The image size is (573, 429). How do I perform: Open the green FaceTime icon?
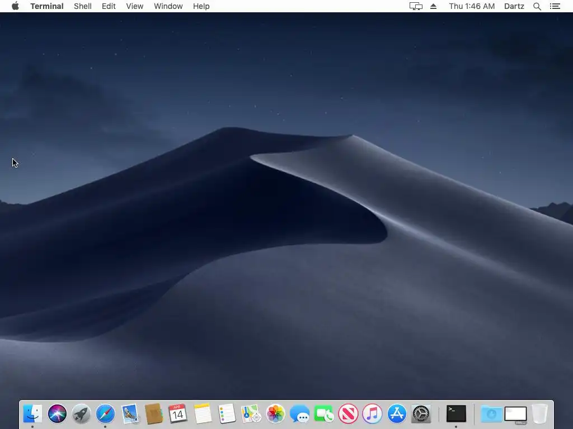click(324, 414)
